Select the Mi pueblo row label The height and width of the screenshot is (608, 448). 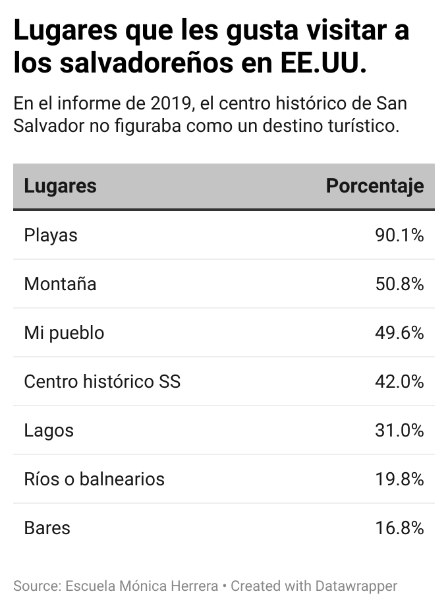(x=64, y=333)
